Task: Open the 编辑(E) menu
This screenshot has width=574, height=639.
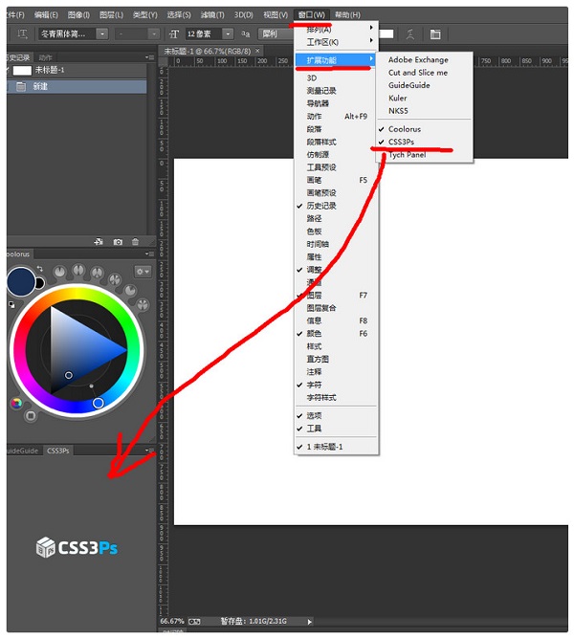Action: (x=46, y=15)
